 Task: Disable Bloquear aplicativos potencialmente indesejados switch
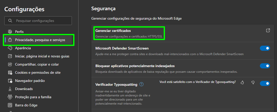265,66
